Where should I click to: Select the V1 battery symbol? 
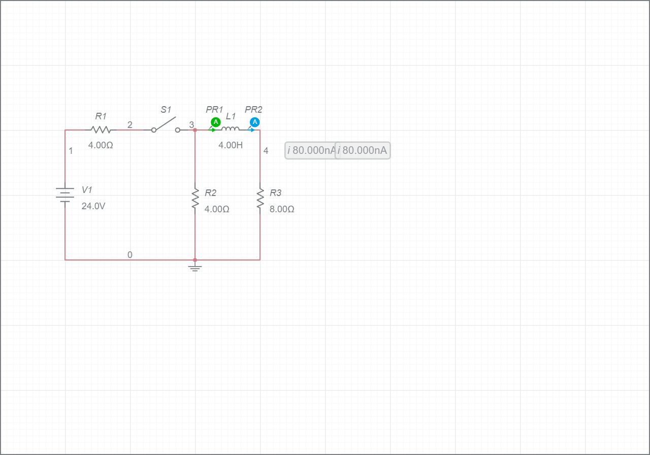point(65,195)
